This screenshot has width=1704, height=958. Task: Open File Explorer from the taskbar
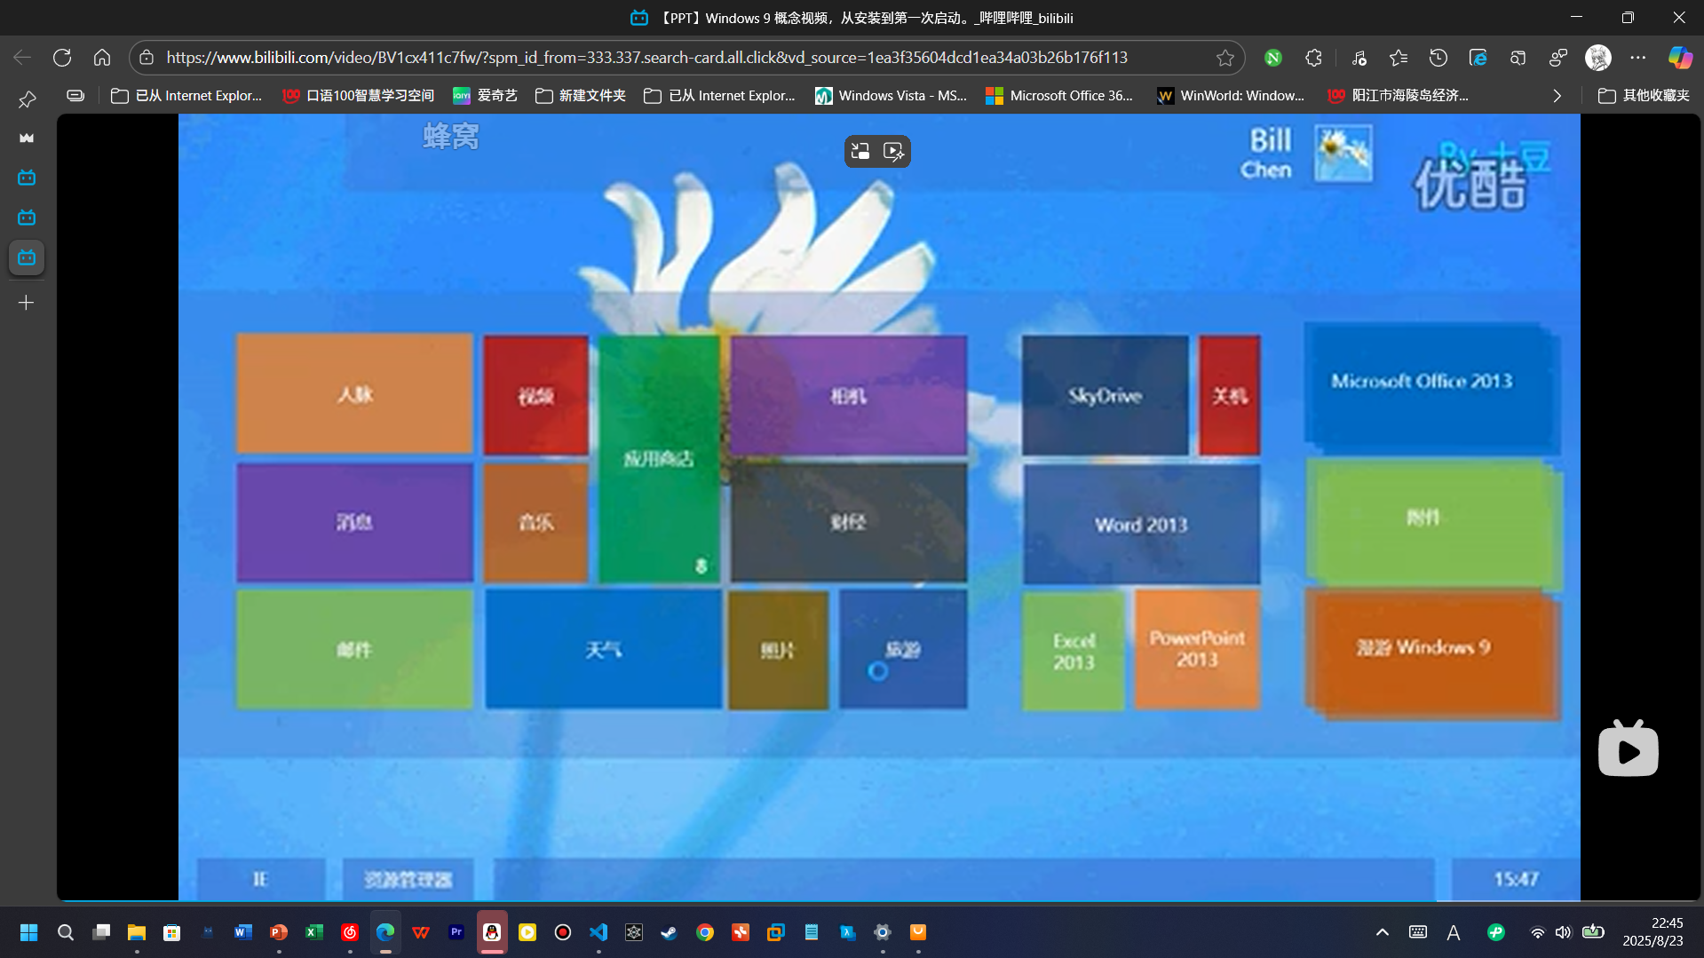(x=136, y=932)
